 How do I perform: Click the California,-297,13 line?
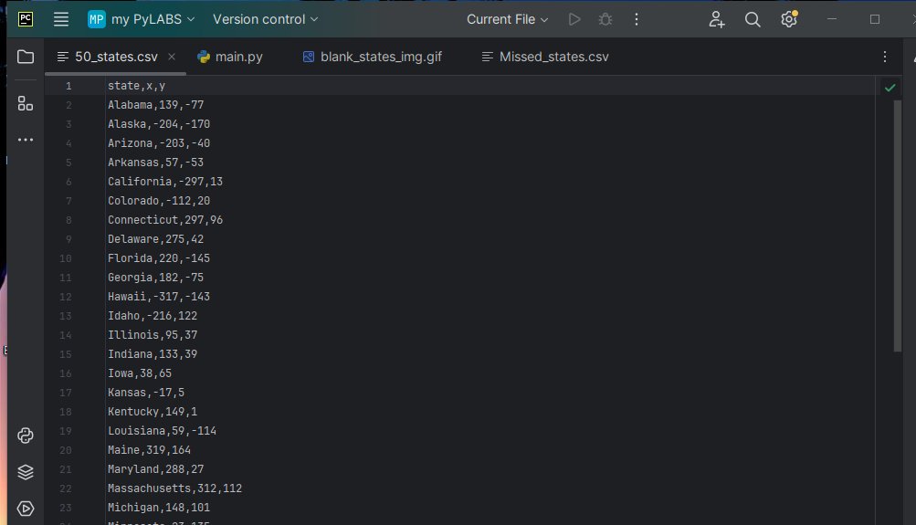coord(164,182)
